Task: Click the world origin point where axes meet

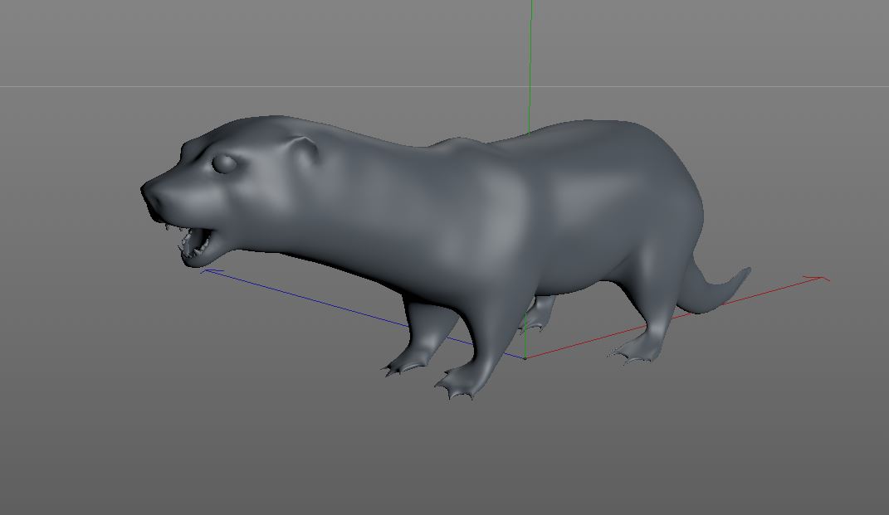Action: click(525, 357)
